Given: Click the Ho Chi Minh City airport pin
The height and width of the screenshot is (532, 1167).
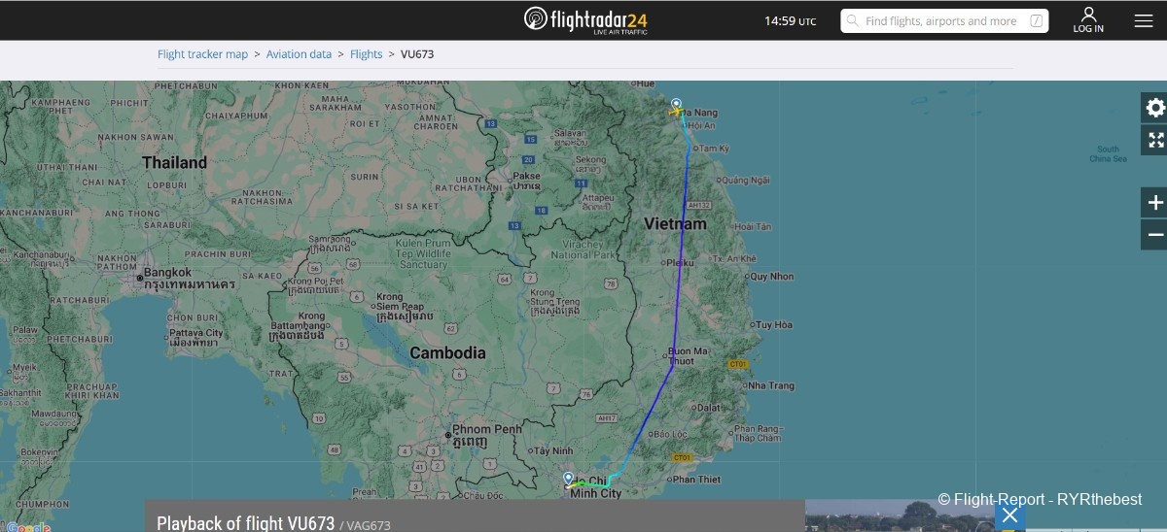Looking at the screenshot, I should (568, 477).
